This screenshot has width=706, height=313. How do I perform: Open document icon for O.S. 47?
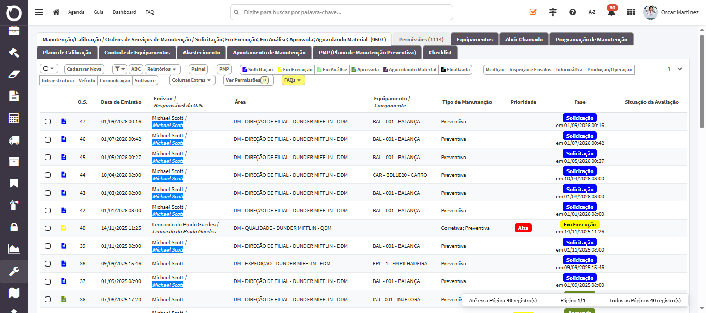[x=64, y=122]
